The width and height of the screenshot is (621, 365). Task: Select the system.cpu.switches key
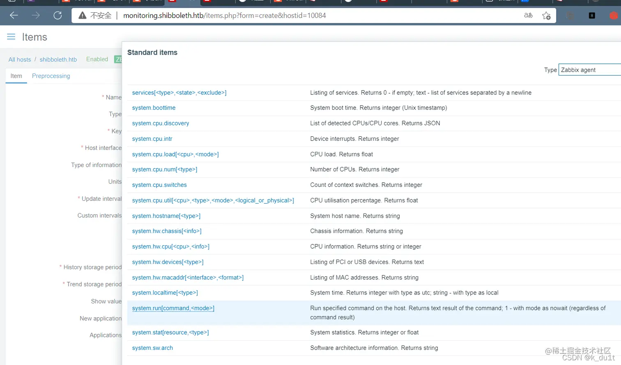[x=159, y=185]
